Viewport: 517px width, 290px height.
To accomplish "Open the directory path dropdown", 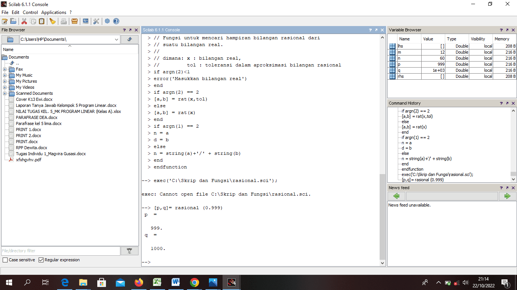I will point(116,39).
